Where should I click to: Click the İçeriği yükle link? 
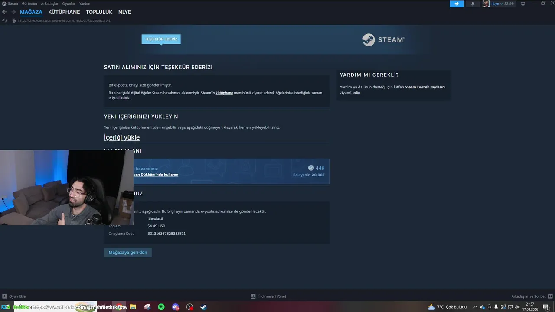point(122,137)
